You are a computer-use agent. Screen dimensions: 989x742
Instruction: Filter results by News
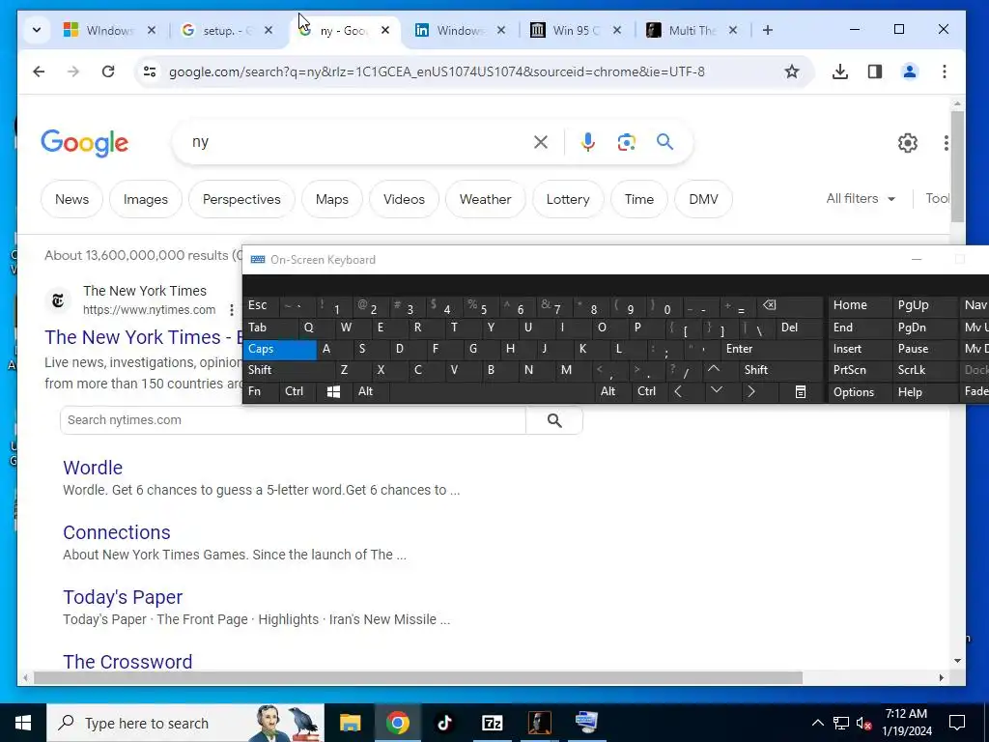pyautogui.click(x=71, y=199)
